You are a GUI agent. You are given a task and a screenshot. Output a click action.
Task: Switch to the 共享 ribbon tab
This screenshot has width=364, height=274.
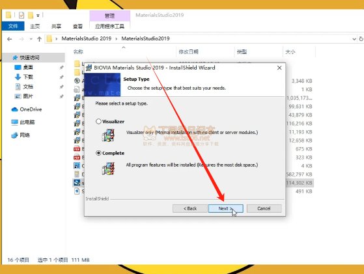(x=56, y=26)
